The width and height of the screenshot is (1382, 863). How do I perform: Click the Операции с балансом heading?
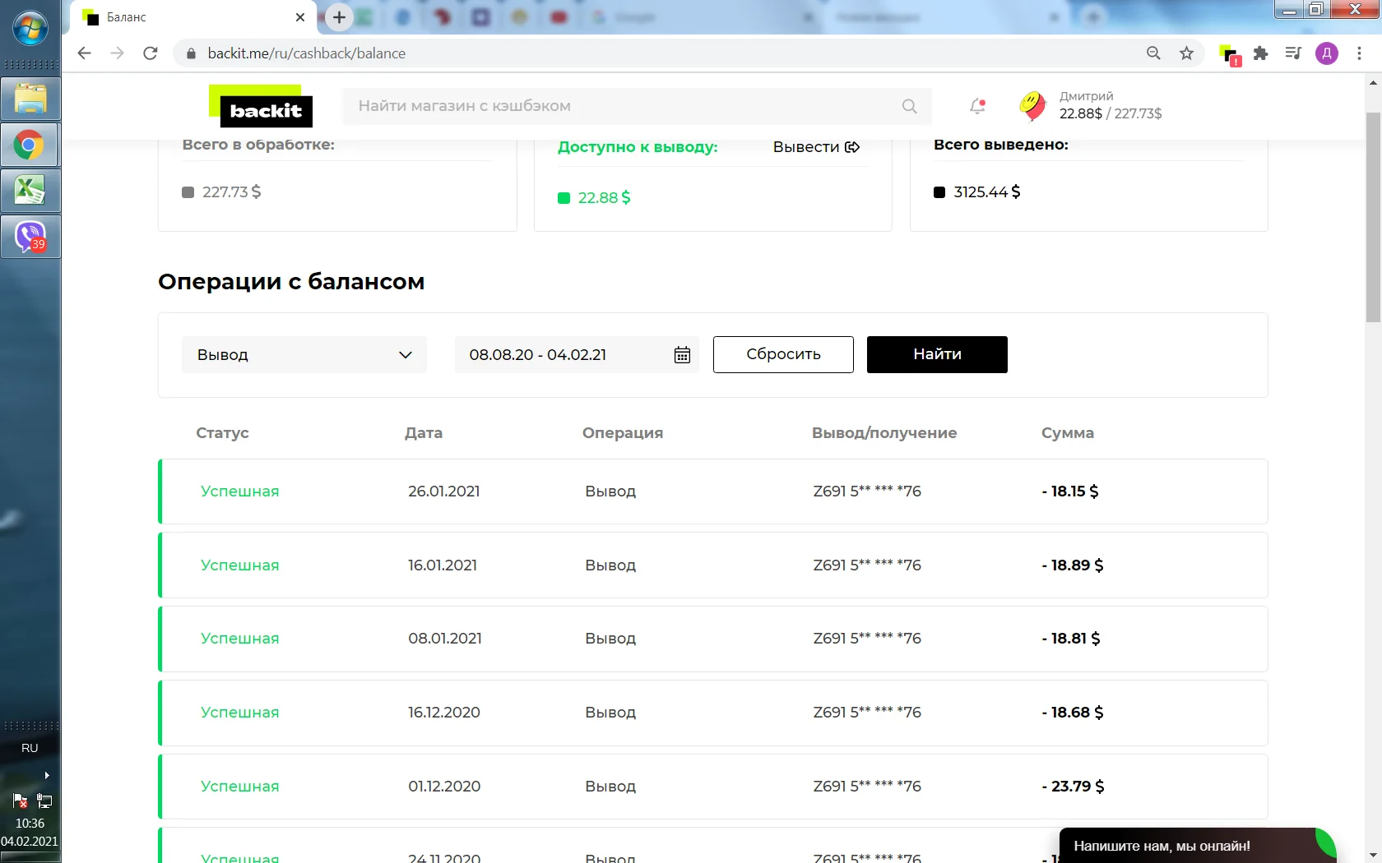[x=291, y=282]
